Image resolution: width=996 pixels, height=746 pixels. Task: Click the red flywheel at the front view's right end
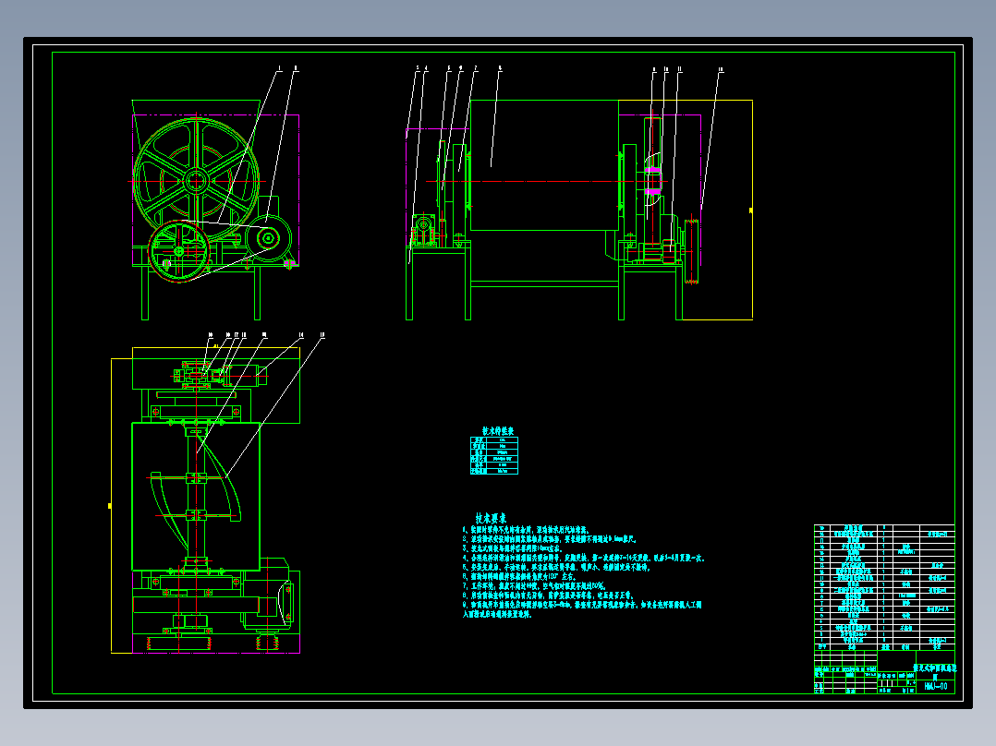click(692, 249)
